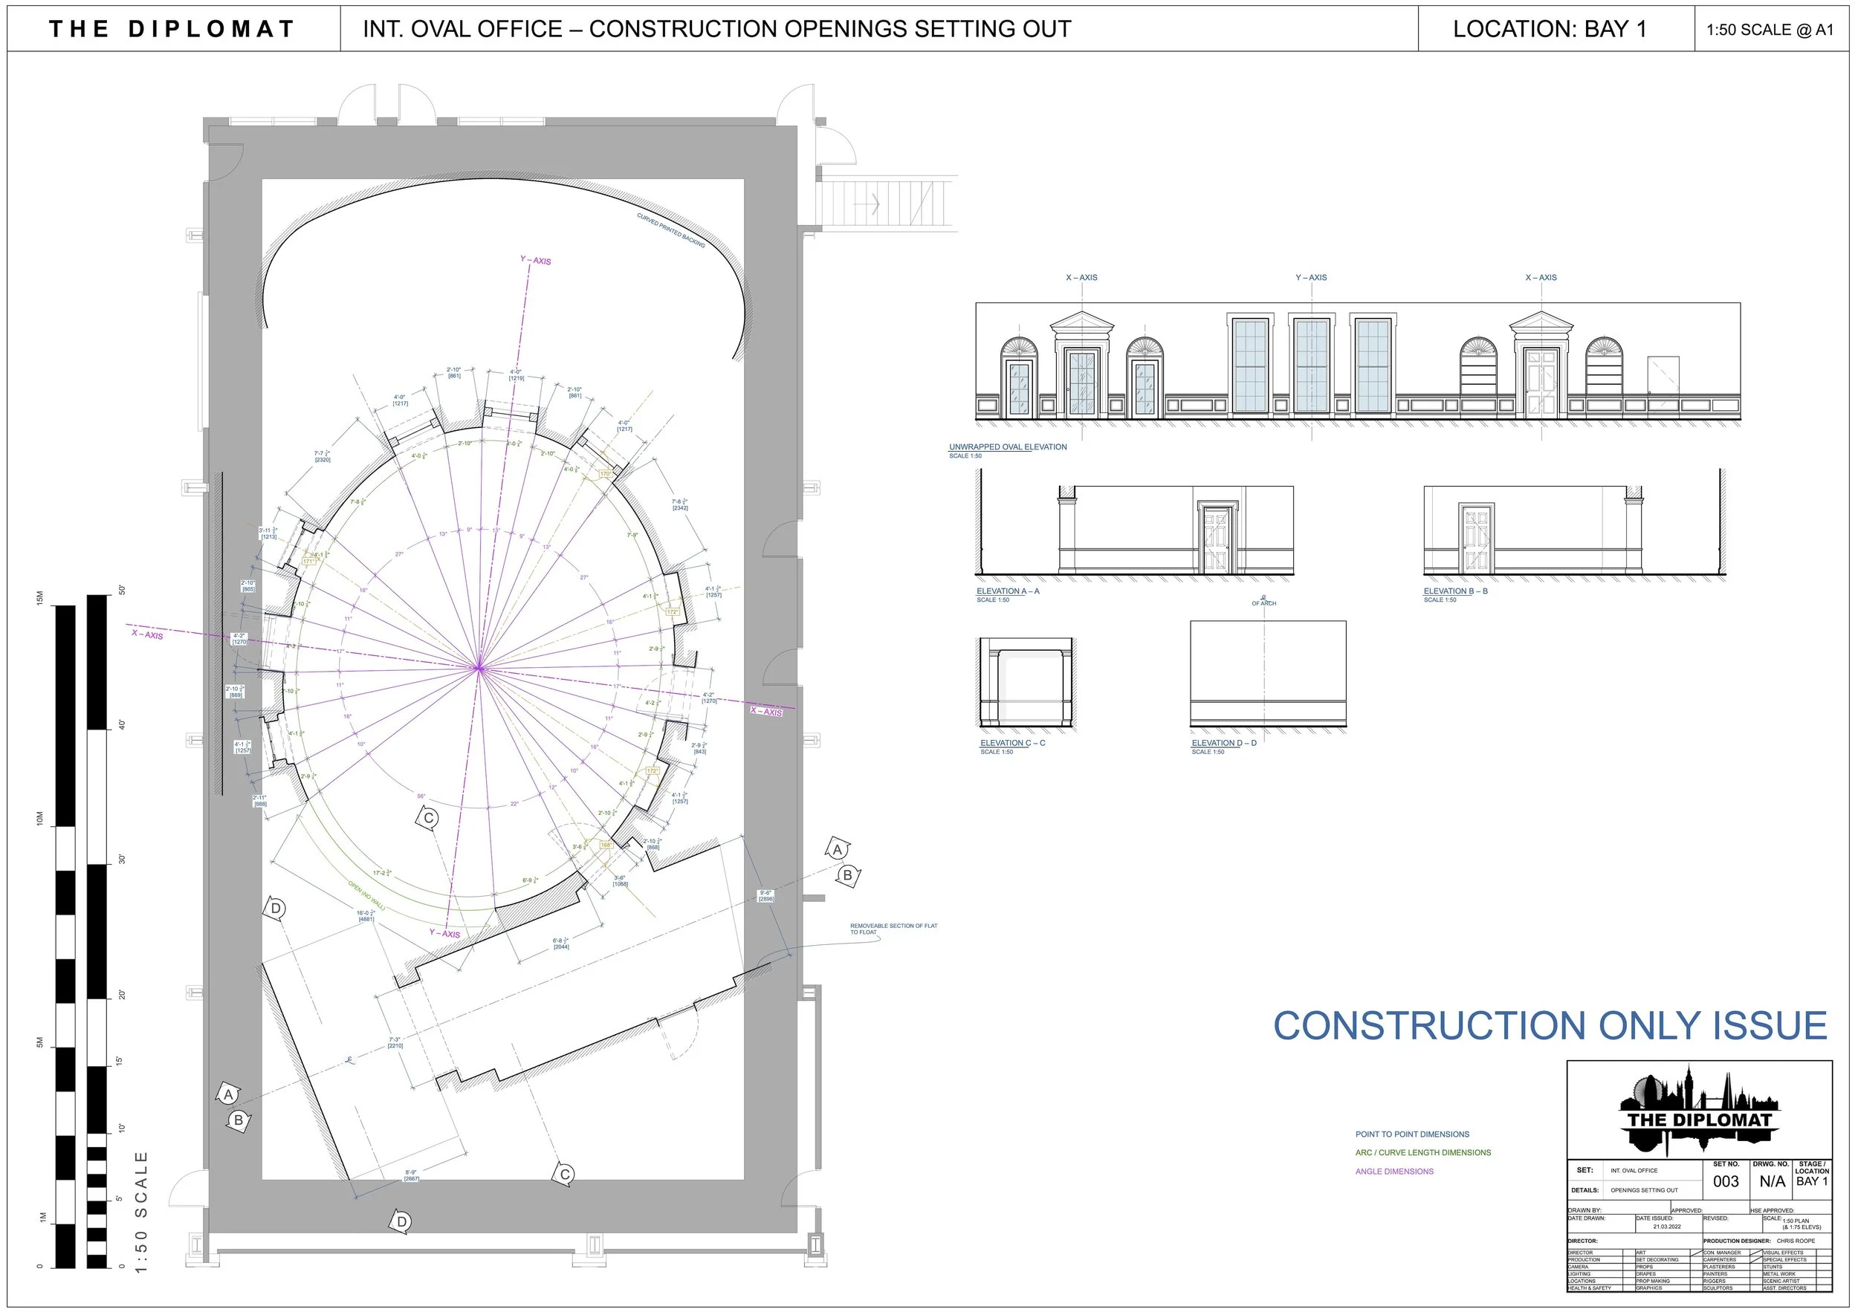Click the X-AXIS arrow marker left of oval
Viewport: 1858px width, 1312px height.
(x=146, y=636)
